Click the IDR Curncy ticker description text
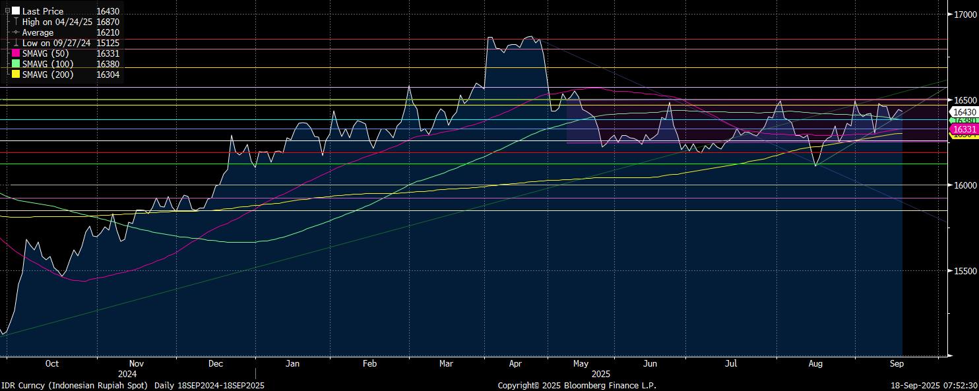 tap(75, 385)
